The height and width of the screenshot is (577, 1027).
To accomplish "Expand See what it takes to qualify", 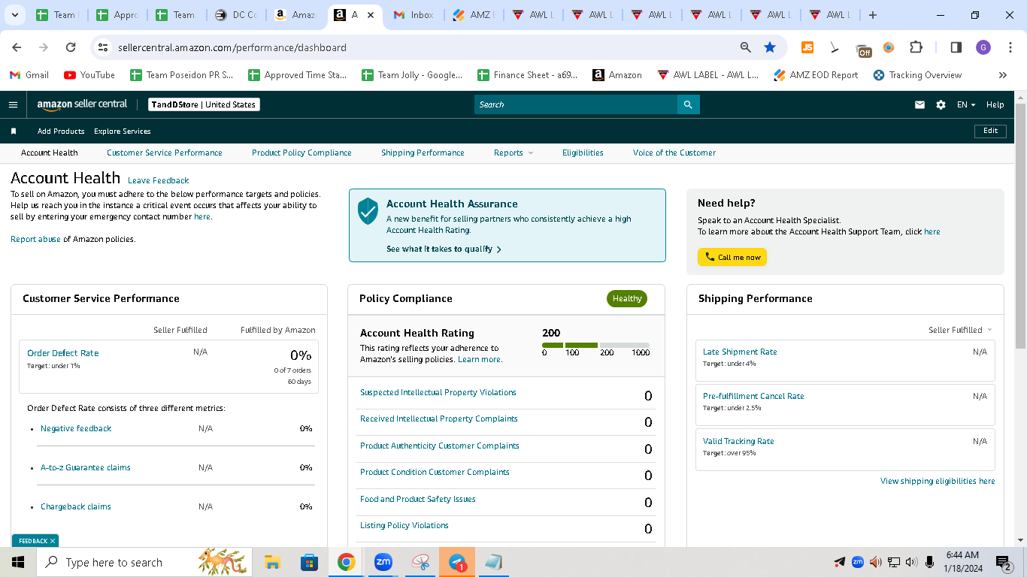I will tap(444, 249).
